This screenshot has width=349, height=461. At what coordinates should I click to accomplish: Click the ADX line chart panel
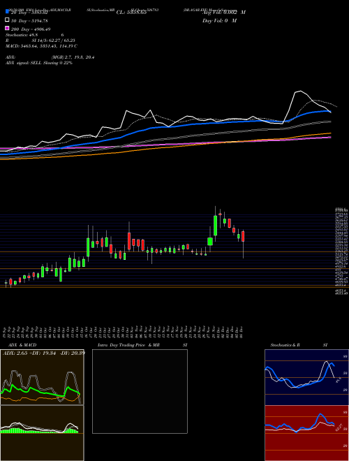click(x=42, y=377)
